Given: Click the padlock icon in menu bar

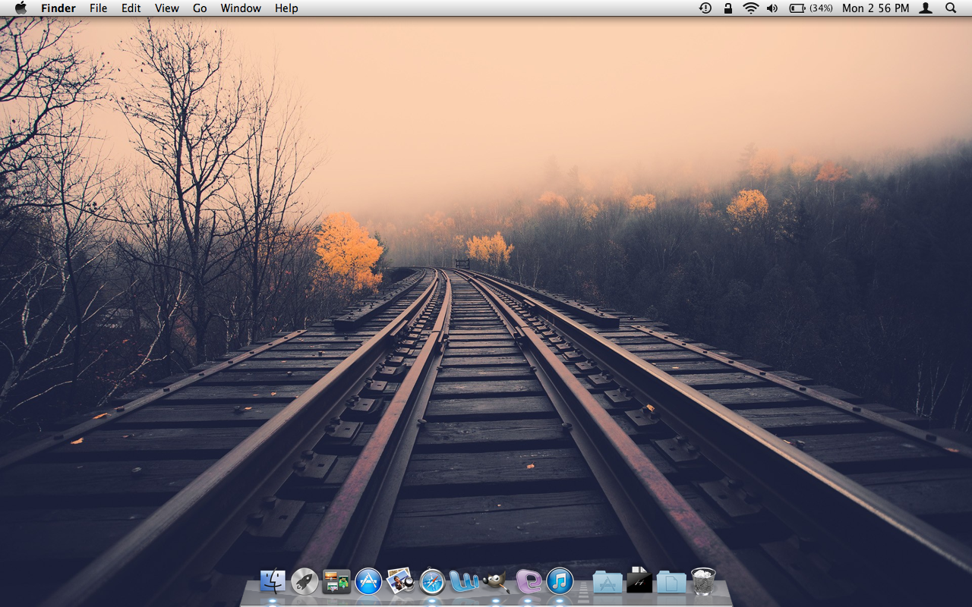Looking at the screenshot, I should pos(728,8).
